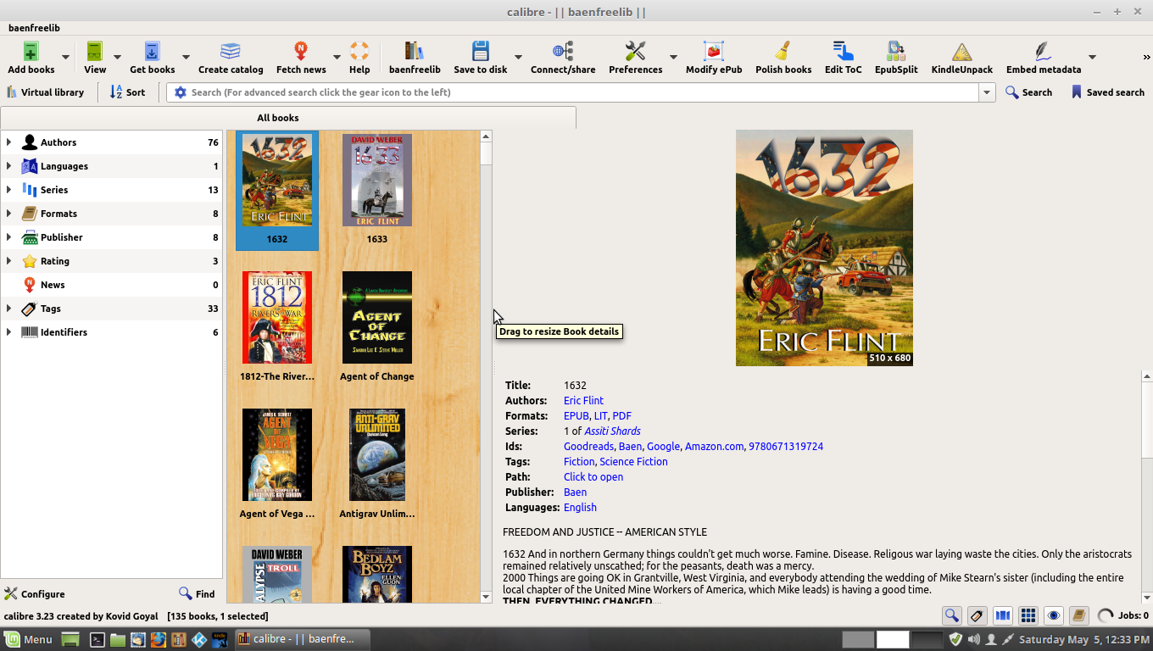The image size is (1153, 651).
Task: Follow the Goodreads identifier link
Action: click(588, 447)
